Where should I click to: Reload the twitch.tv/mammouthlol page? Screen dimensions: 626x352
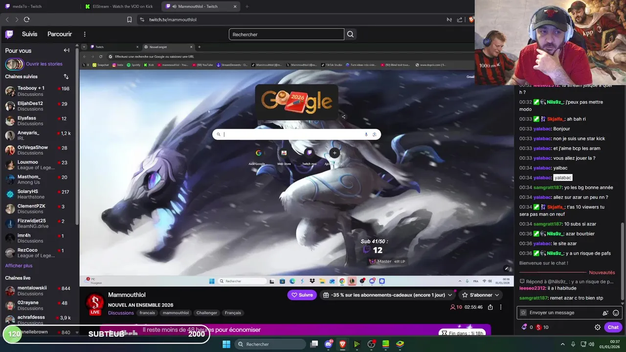[x=26, y=20]
